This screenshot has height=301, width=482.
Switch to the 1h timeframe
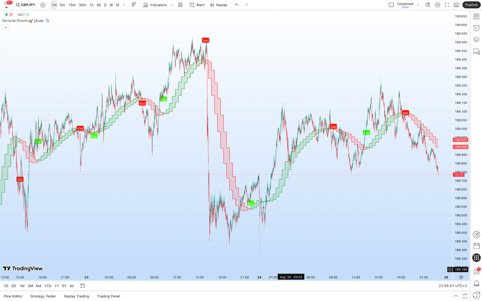(92, 5)
